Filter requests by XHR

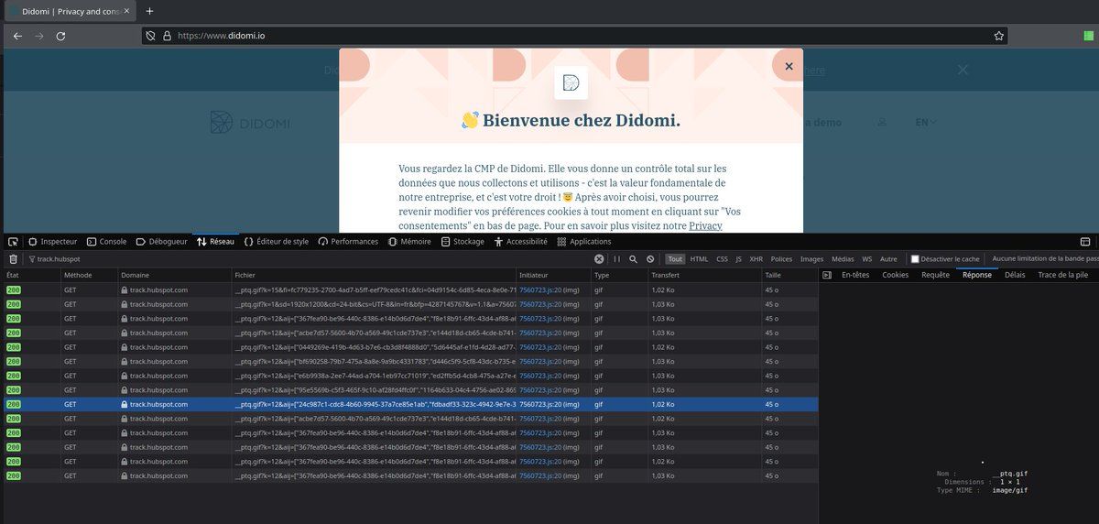pyautogui.click(x=756, y=259)
